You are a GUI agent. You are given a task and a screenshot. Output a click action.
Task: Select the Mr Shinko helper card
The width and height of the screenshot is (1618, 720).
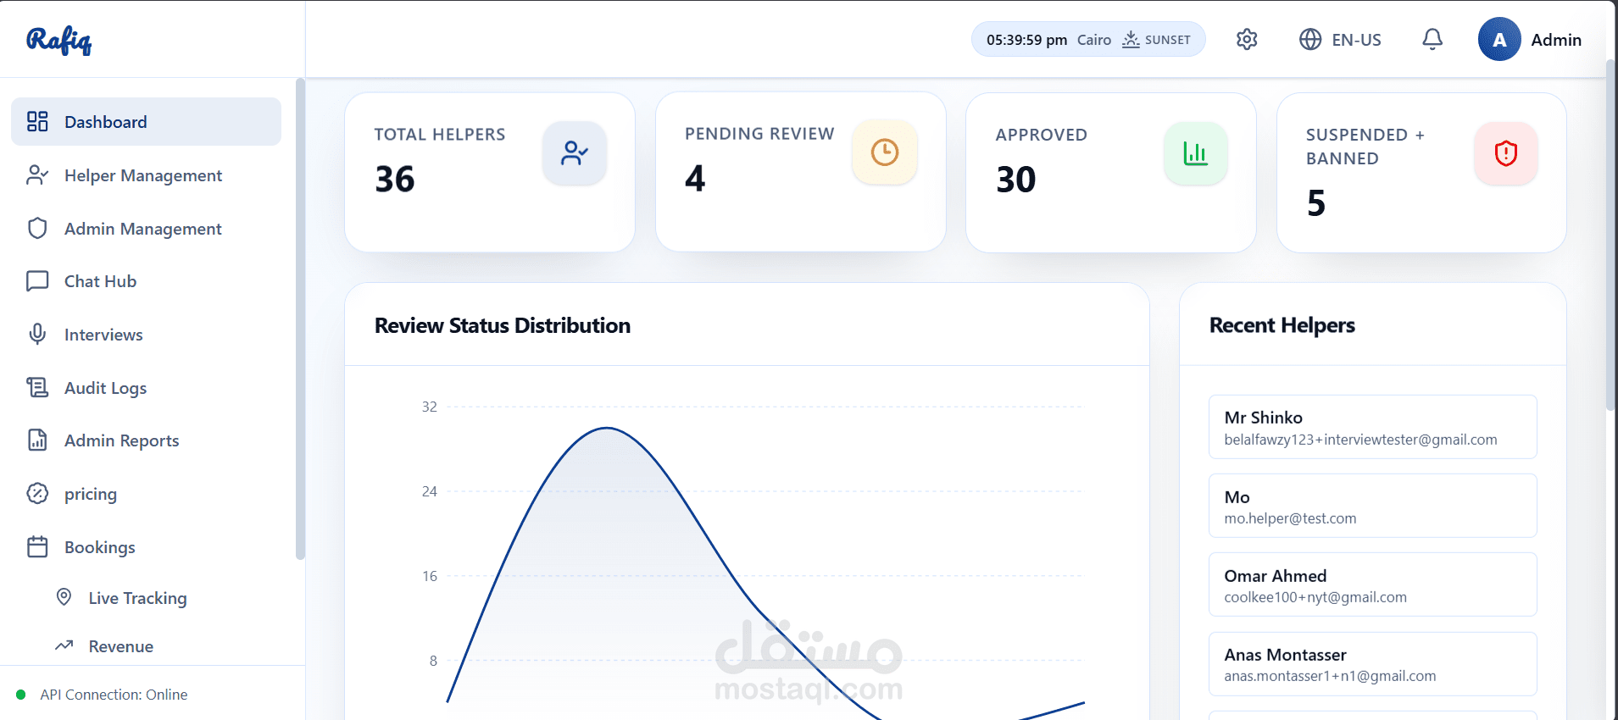pos(1372,427)
